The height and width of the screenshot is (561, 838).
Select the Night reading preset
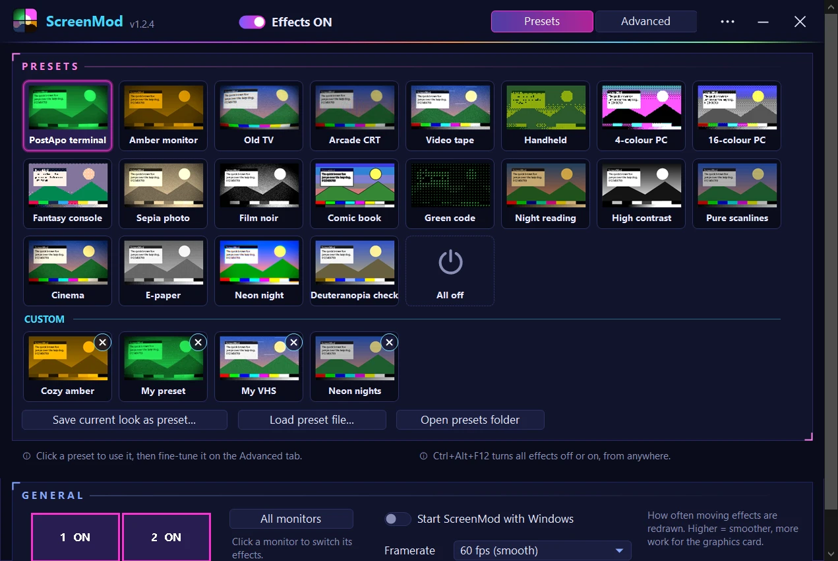[546, 194]
